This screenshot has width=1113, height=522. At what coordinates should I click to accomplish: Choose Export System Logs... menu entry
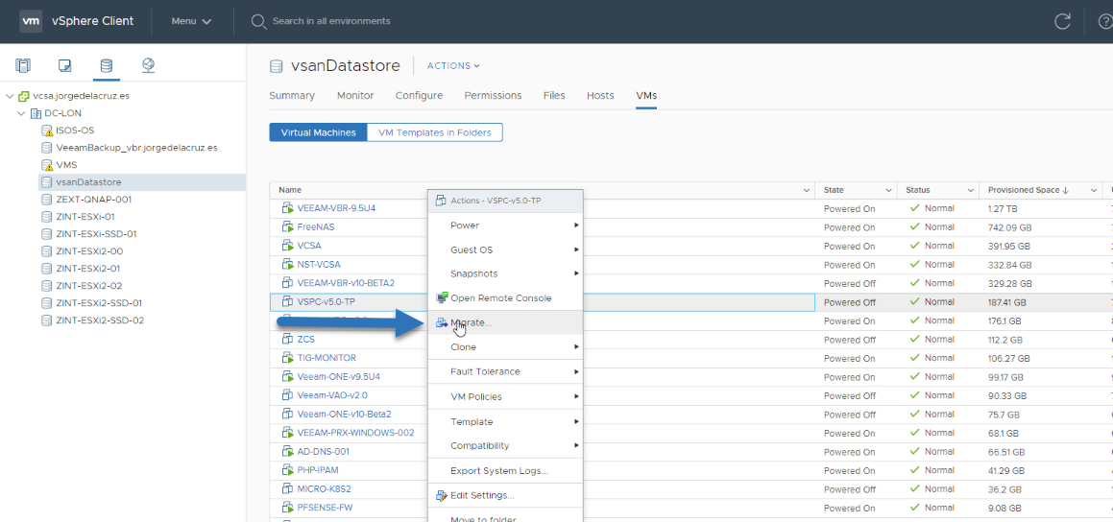pyautogui.click(x=505, y=470)
